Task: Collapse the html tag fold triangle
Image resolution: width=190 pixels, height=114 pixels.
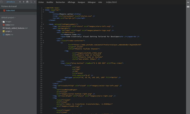Action: tap(43, 10)
